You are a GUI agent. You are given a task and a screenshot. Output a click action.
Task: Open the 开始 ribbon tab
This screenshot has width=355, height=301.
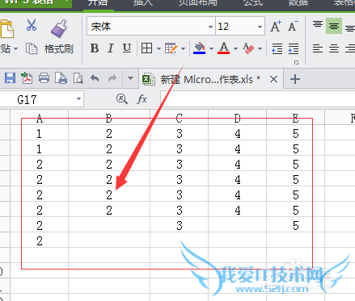(98, 2)
